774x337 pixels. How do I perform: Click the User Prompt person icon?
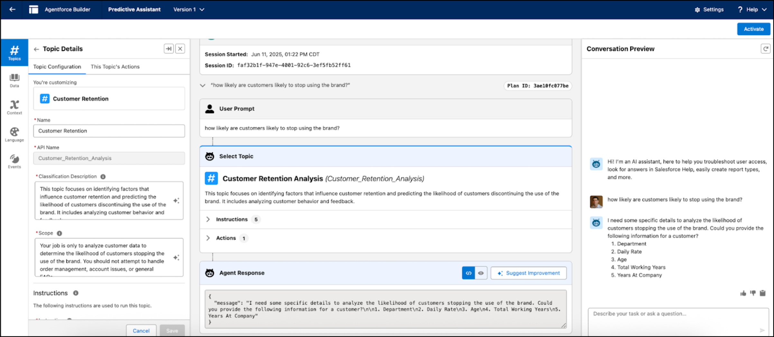click(210, 109)
